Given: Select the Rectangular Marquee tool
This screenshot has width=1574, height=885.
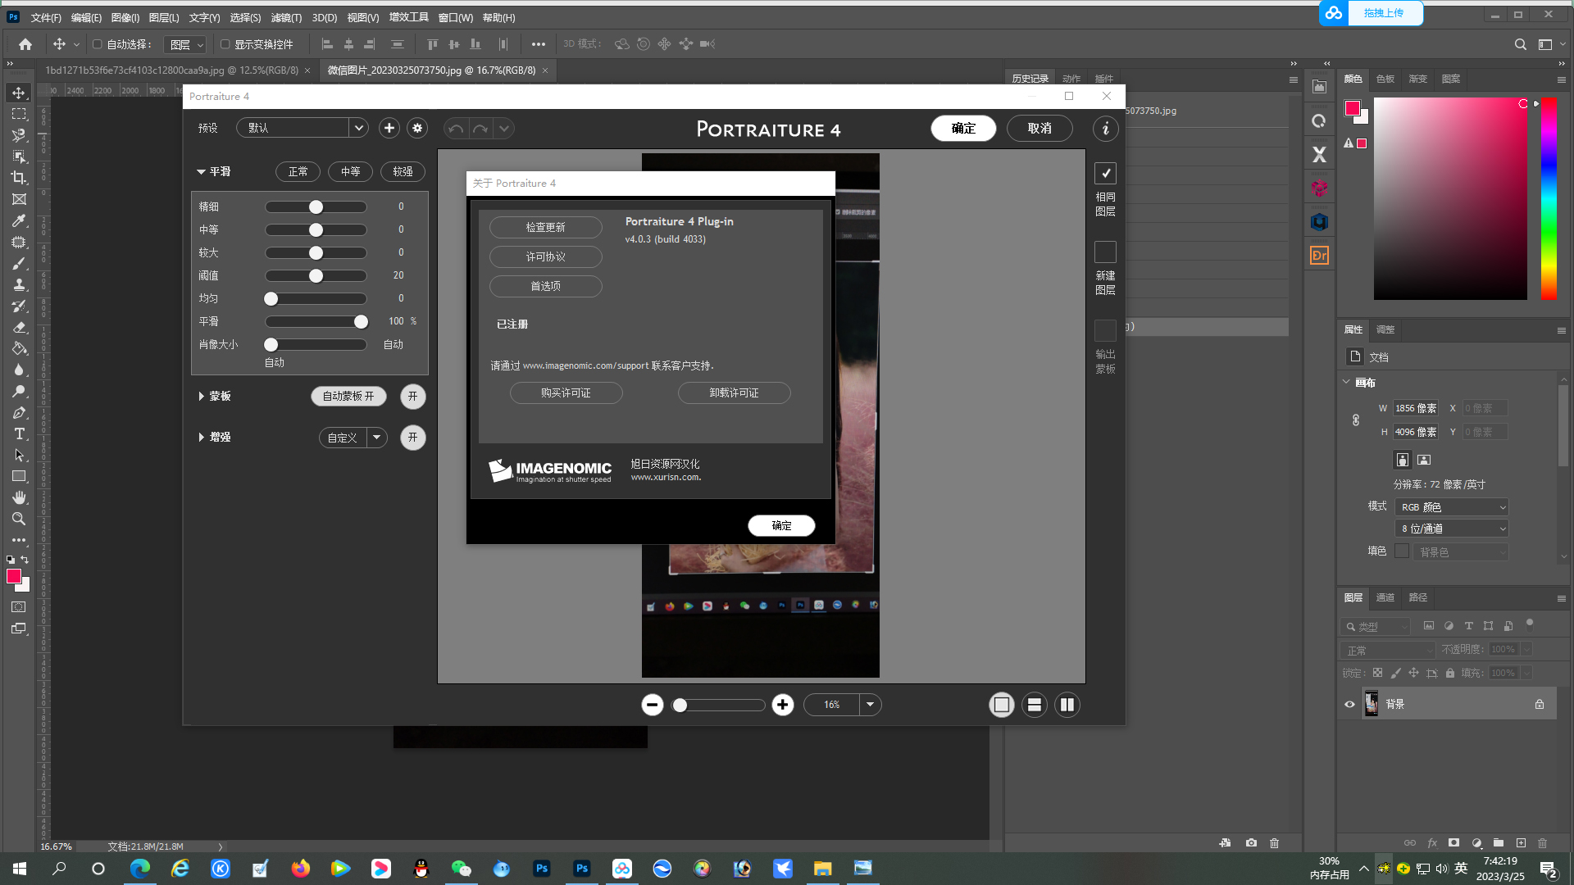Looking at the screenshot, I should pyautogui.click(x=19, y=114).
